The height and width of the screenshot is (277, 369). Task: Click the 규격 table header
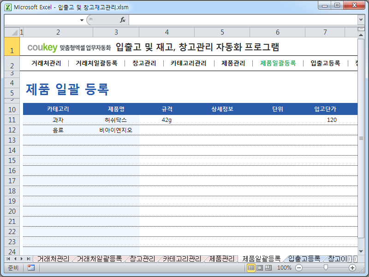pos(167,109)
